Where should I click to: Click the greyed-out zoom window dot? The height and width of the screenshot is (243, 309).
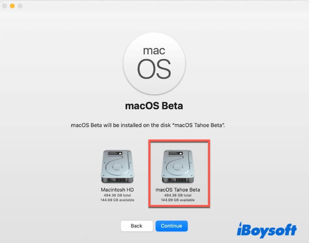[x=20, y=6]
